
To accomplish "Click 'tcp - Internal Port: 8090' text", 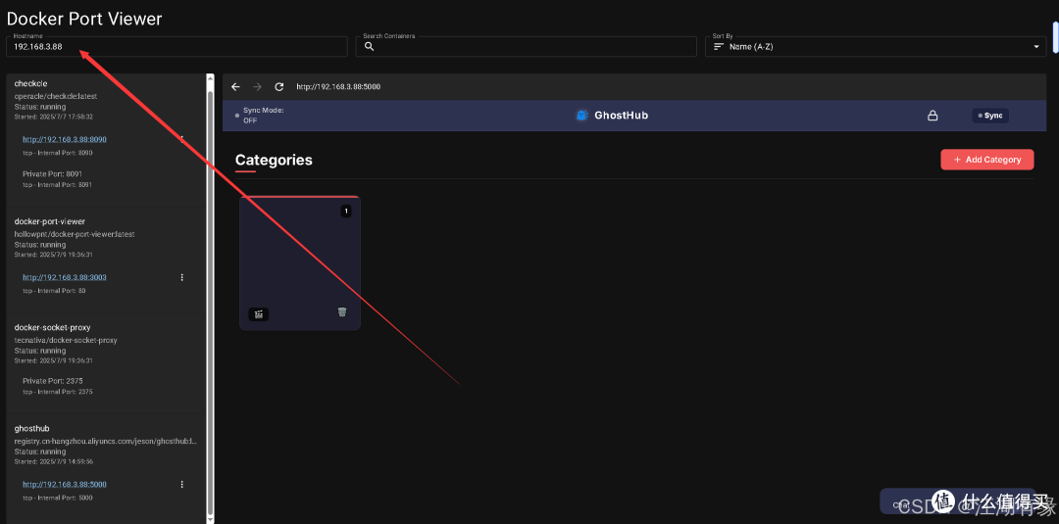I will coord(58,153).
